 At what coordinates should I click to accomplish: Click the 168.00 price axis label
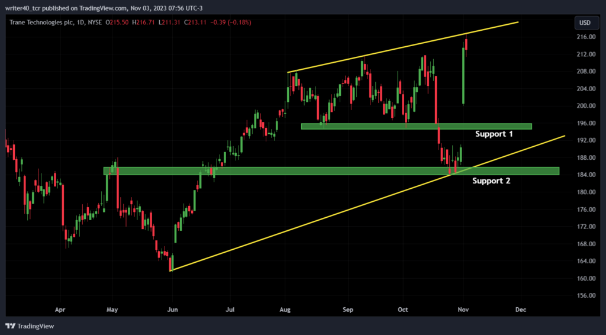[586, 243]
